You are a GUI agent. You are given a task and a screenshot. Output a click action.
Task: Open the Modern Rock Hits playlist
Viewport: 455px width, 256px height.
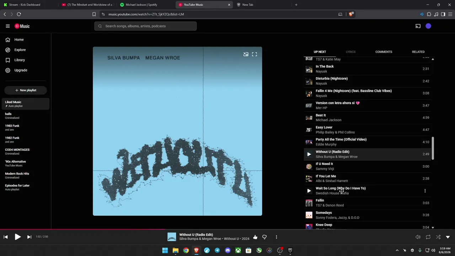click(26, 175)
